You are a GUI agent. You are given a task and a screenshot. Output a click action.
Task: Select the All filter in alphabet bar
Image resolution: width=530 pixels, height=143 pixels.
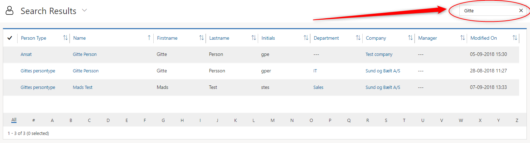pos(14,120)
